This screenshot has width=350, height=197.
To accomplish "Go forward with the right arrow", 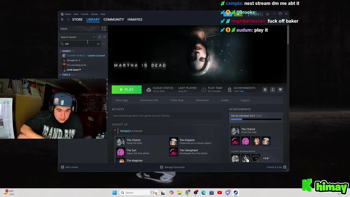I will 68,19.
